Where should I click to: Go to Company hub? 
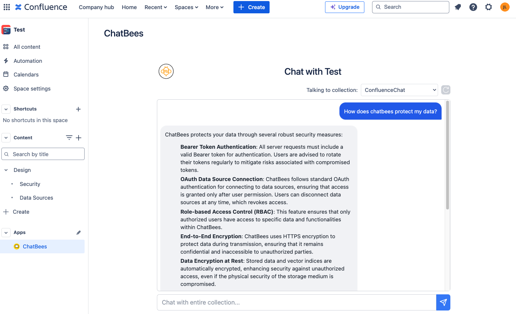coord(96,7)
